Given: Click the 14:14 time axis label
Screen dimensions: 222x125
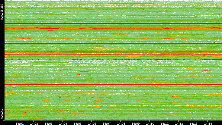Looking at the screenshot, I should (x=208, y=123).
